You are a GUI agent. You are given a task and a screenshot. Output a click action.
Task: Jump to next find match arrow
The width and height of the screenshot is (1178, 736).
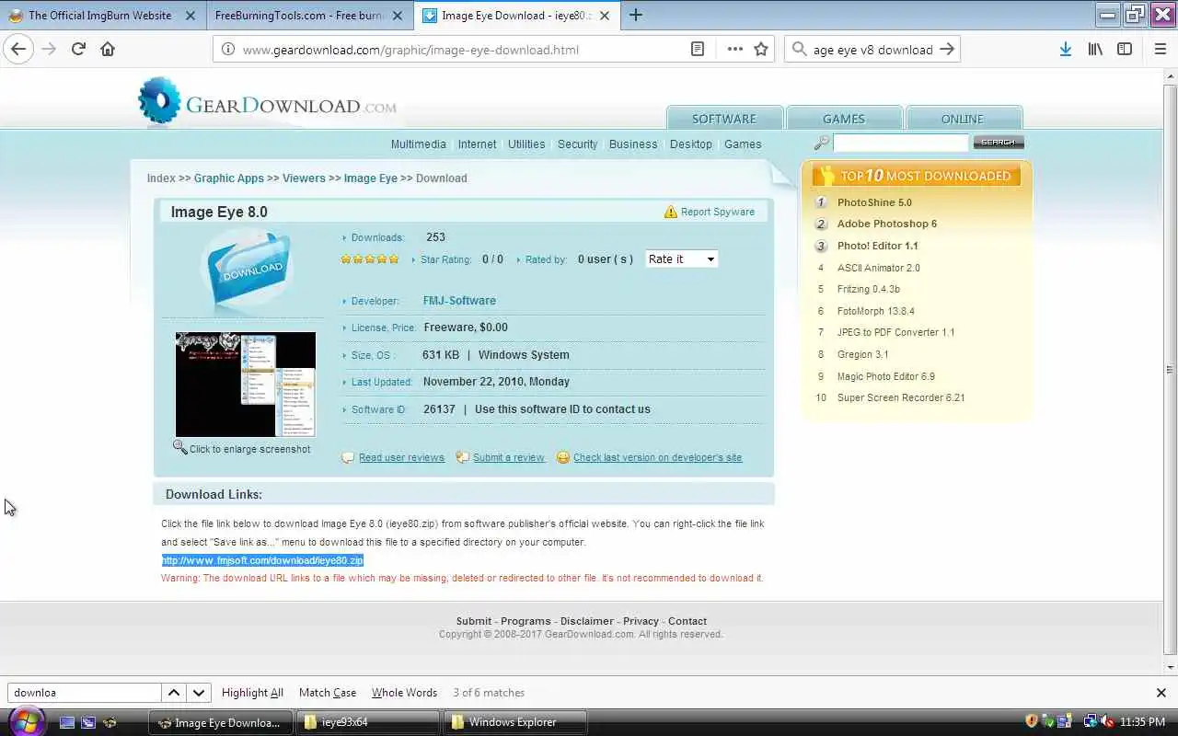coord(198,693)
